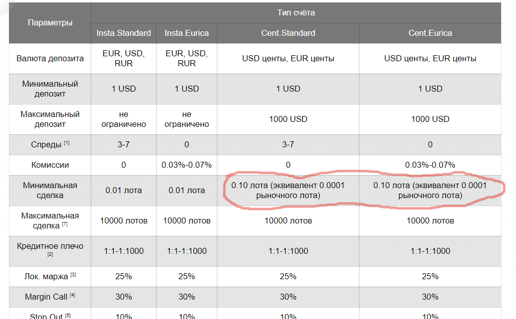516x319 pixels.
Task: Open footnote [3] next to Лок. маржа
Action: [x=73, y=275]
